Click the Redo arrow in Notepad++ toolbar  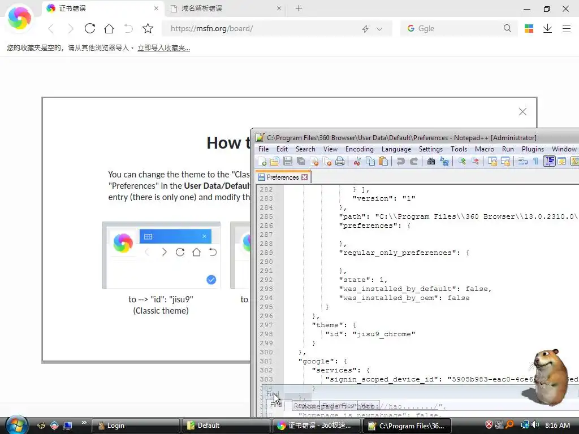[414, 161]
